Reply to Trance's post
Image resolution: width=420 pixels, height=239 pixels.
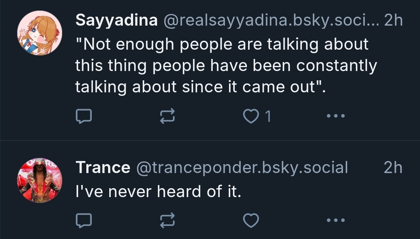click(83, 220)
